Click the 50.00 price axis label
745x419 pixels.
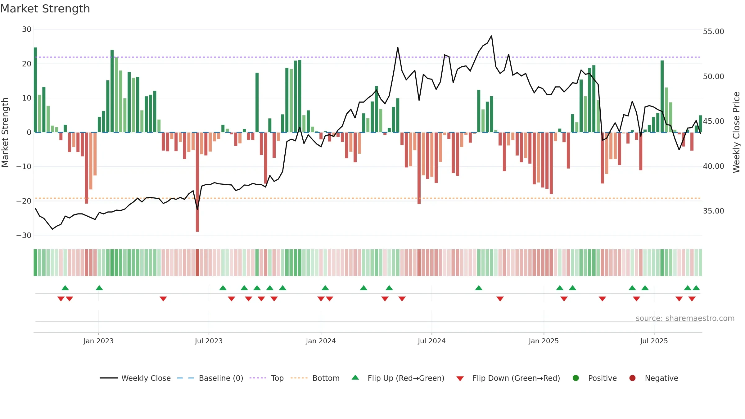click(x=713, y=76)
